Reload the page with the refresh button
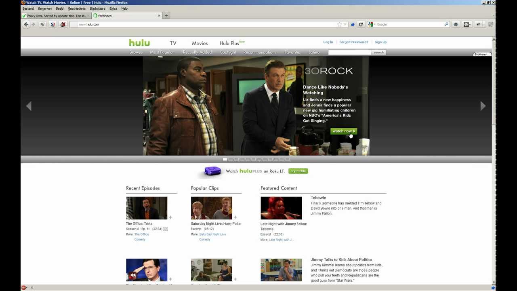Screen dimensions: 517x291 tap(361, 24)
